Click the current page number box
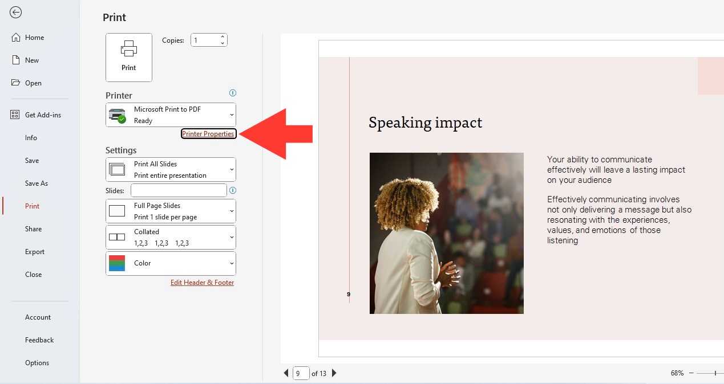Image resolution: width=724 pixels, height=384 pixels. (301, 373)
